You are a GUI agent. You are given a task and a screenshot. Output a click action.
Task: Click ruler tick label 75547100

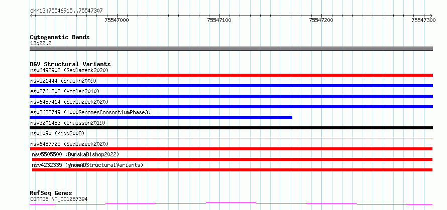pyautogui.click(x=219, y=20)
